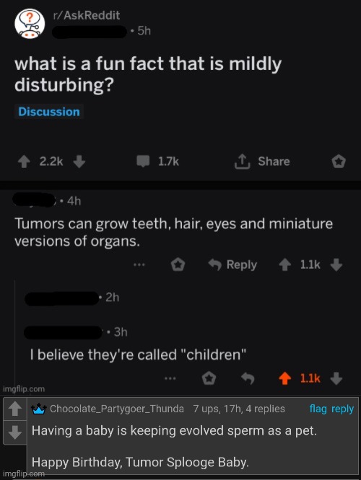Downvote the "children" reply comment

(336, 378)
